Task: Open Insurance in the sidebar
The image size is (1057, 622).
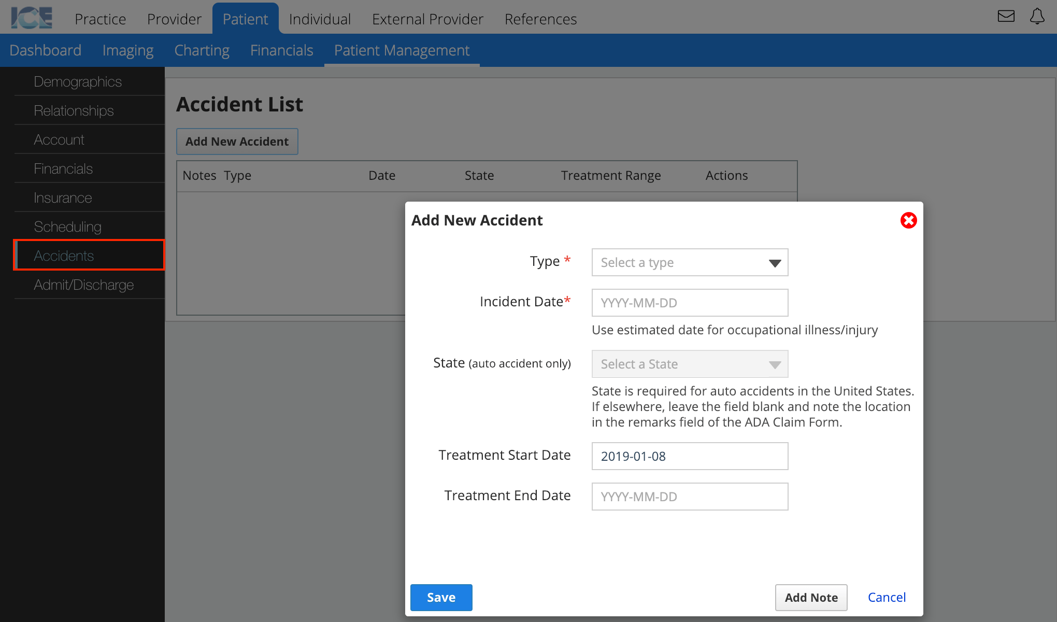Action: 89,197
